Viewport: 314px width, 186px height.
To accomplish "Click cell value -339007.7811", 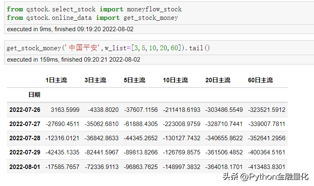I will coord(267,124).
